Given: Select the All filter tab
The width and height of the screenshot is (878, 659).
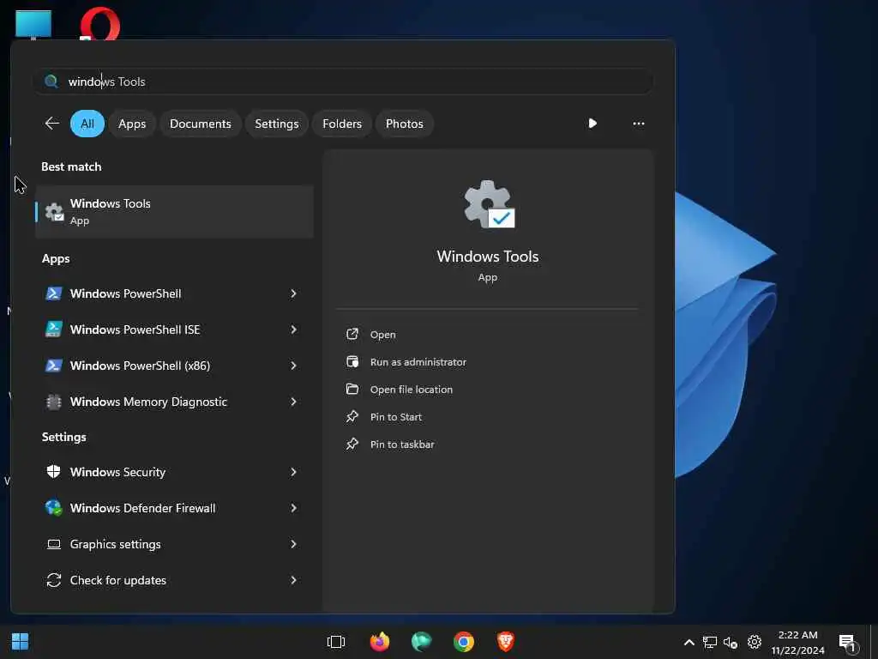Looking at the screenshot, I should (87, 124).
